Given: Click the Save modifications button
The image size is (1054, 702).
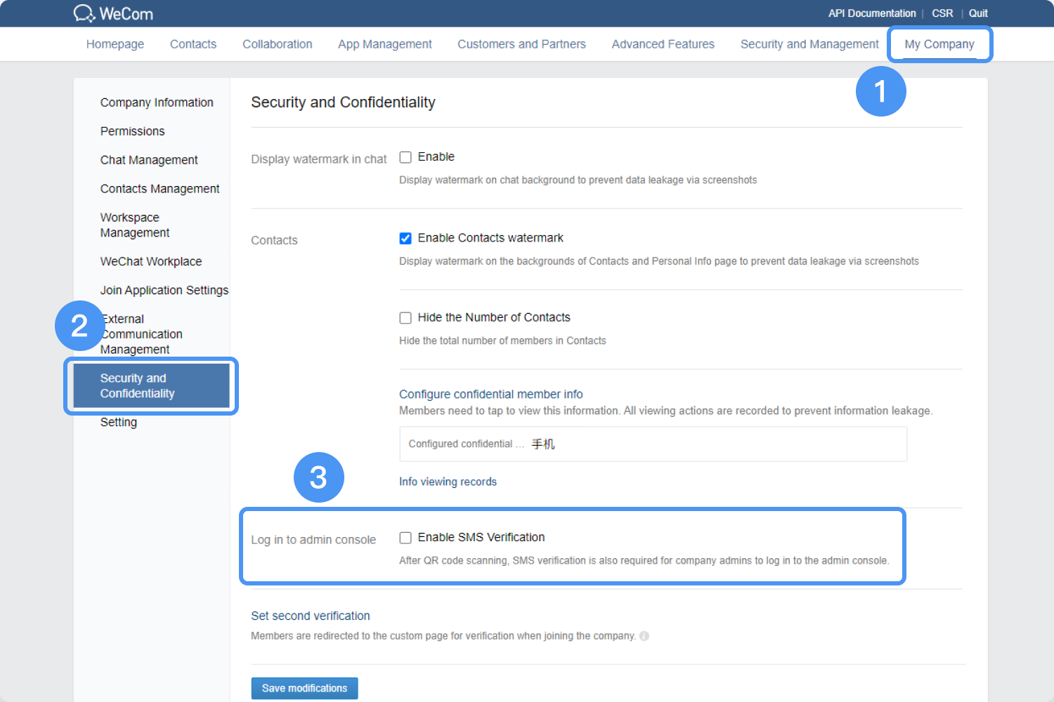Looking at the screenshot, I should tap(304, 688).
